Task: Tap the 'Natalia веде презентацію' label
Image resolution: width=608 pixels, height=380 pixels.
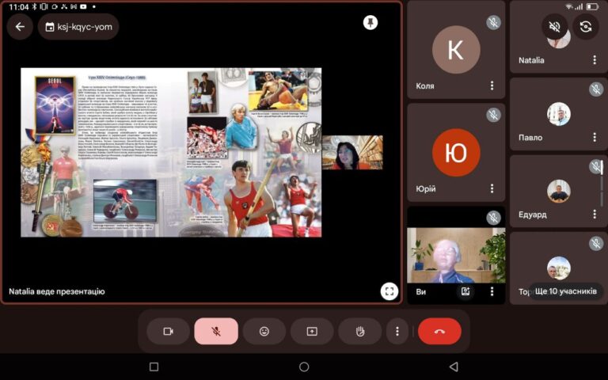Action: coord(57,291)
